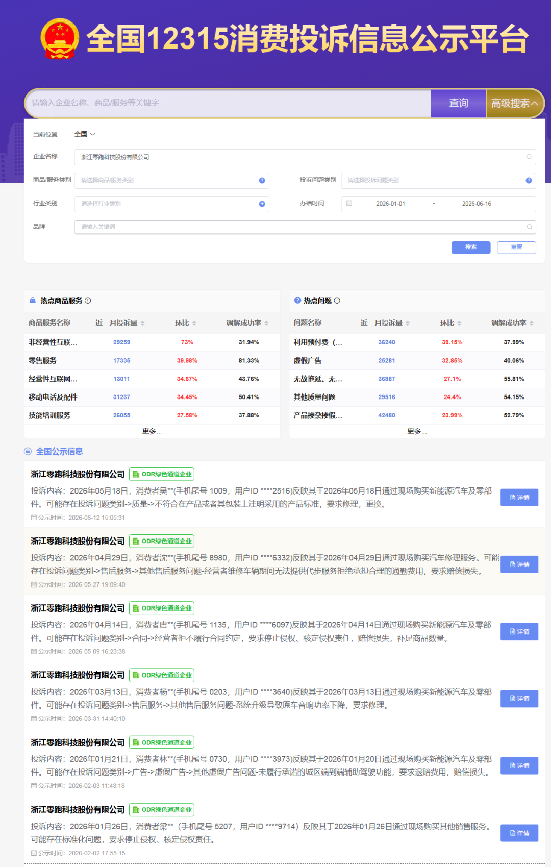Open 更多 under 热点商品服务 table

pyautogui.click(x=152, y=431)
